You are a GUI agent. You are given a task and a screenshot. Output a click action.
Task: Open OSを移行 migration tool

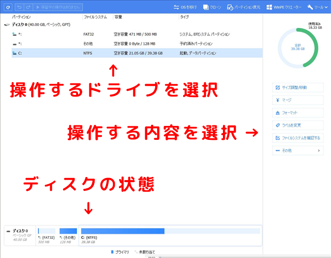pos(185,7)
